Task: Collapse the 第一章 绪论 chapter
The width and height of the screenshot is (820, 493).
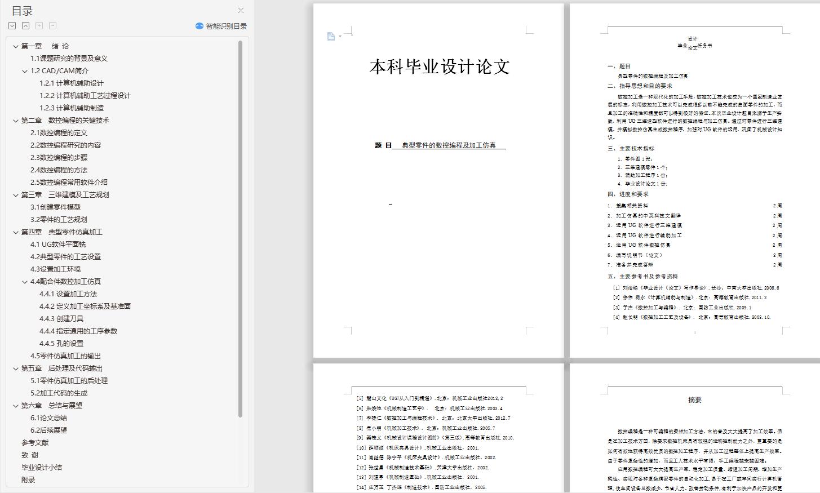Action: (16, 46)
